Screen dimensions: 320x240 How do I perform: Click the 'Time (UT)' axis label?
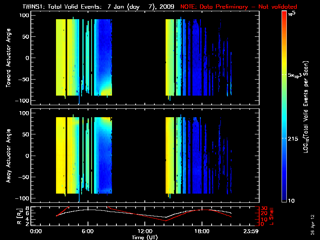click(x=145, y=237)
